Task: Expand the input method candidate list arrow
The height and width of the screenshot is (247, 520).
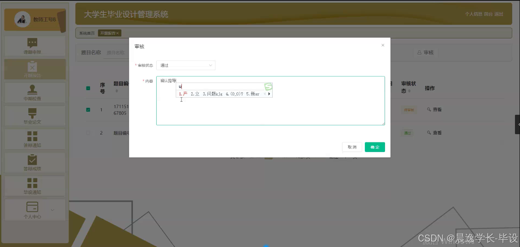Action: point(269,93)
